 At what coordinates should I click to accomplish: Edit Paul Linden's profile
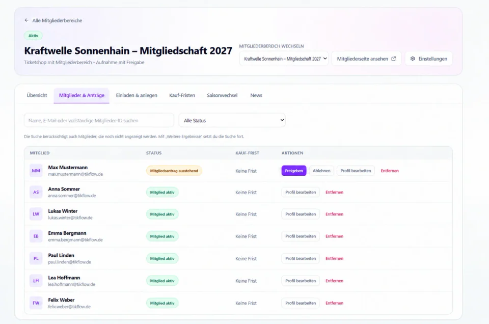pos(301,258)
